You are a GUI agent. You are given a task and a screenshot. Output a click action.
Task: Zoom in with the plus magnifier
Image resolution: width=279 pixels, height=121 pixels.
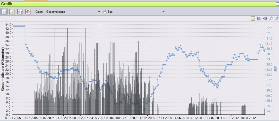point(277,18)
